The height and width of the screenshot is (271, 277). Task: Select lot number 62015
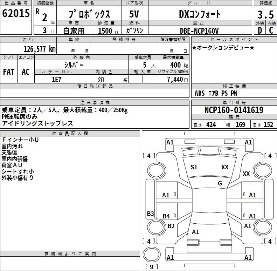click(x=16, y=13)
